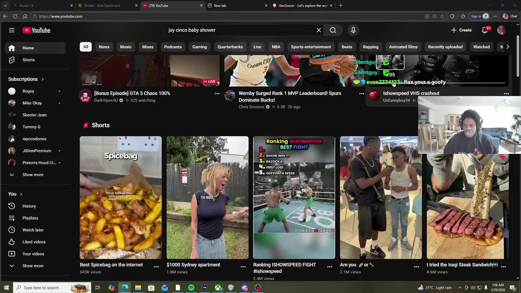Open the Chris Smoove channel link
Screen dimensions: 521x293
pos(251,107)
